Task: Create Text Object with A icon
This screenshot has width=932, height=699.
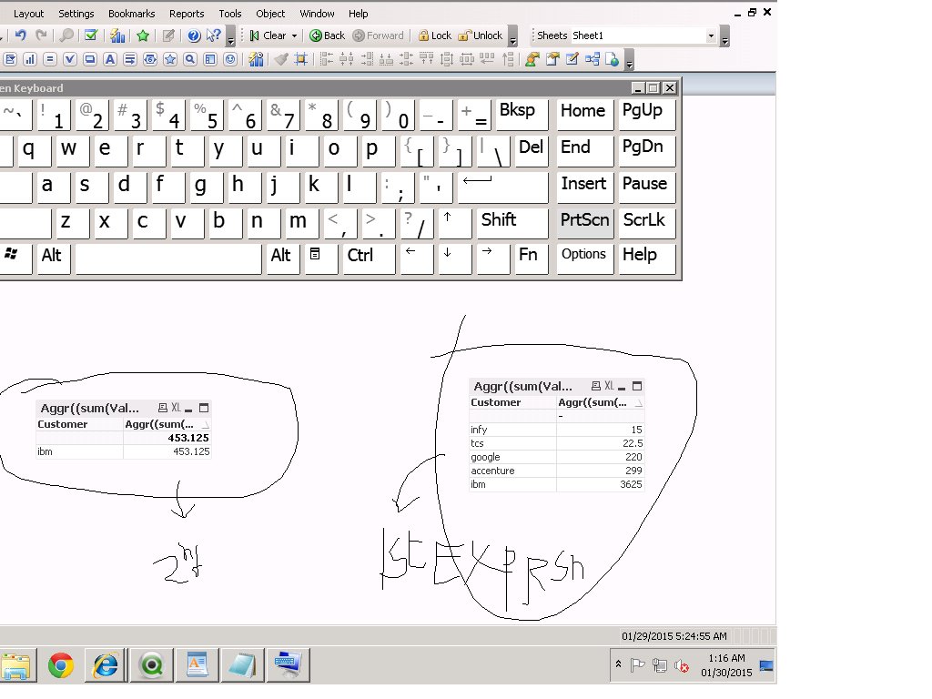Action: click(110, 59)
